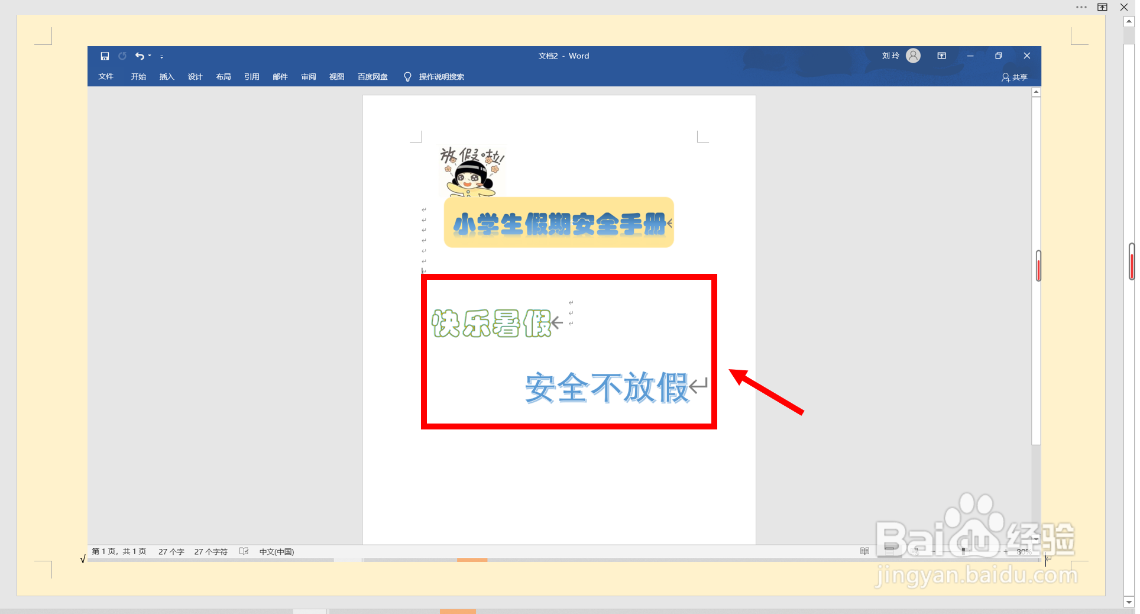Select the Web Layout view icon
This screenshot has width=1140, height=614.
914,551
